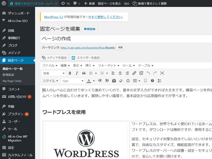This screenshot has width=212, height=159.
Task: Open the 編集 editor menu
Action: point(65,66)
